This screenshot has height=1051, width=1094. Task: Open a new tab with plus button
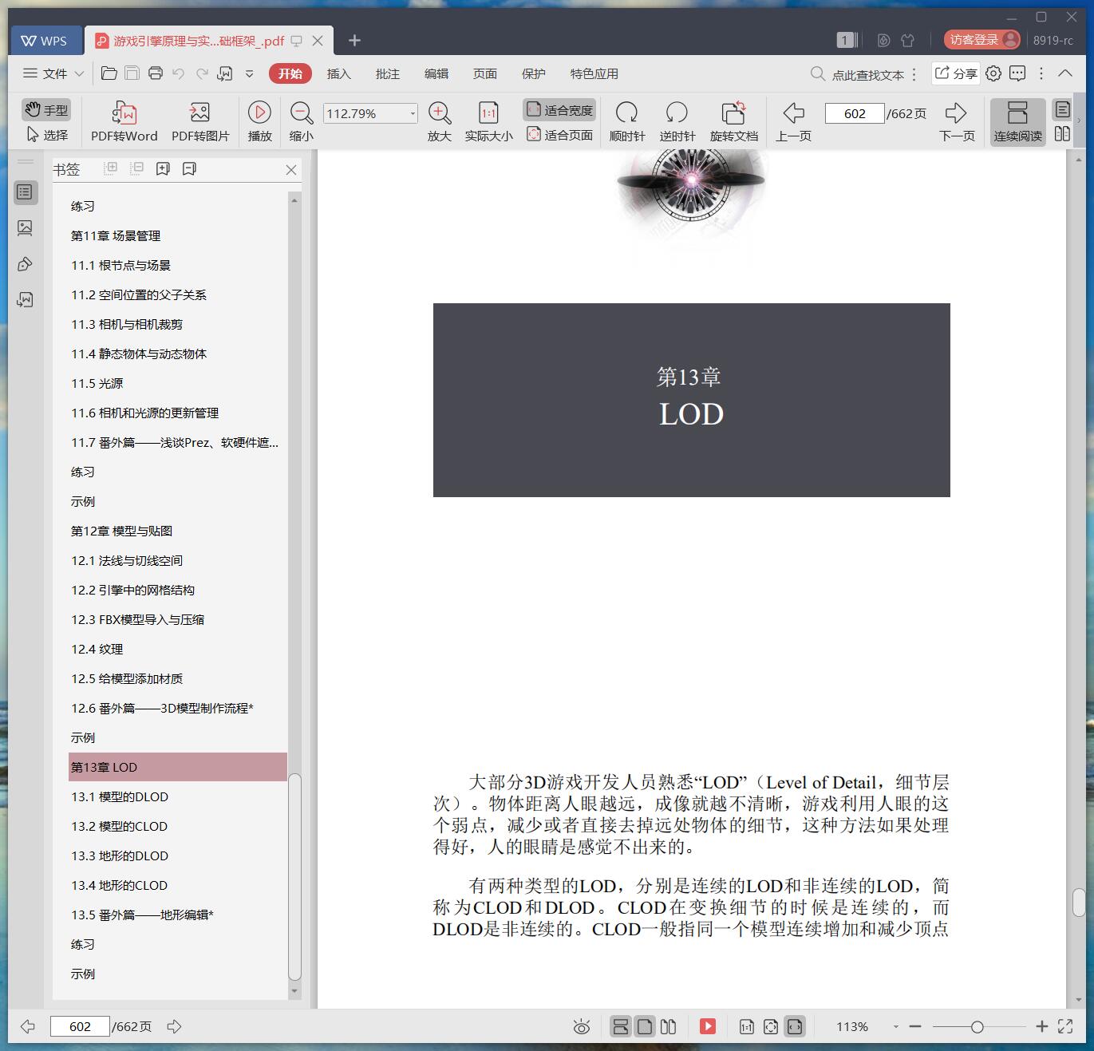point(355,40)
